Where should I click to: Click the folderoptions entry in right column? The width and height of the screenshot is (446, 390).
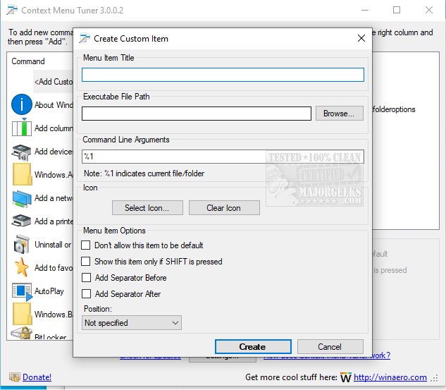(x=394, y=109)
